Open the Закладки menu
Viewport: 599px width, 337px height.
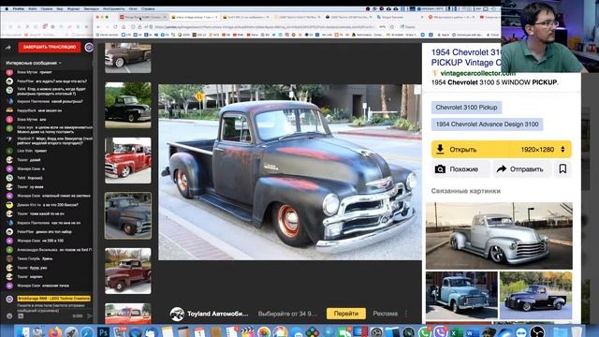[x=91, y=8]
